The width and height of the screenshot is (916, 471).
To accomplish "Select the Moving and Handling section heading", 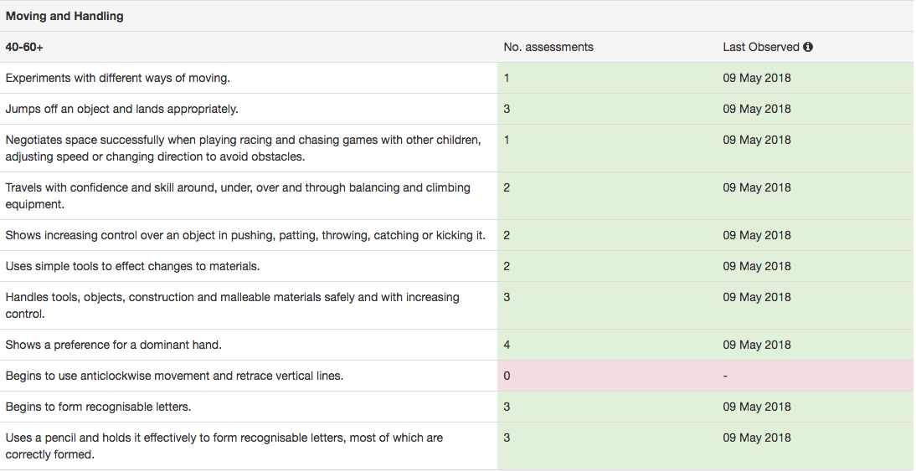I will (64, 17).
